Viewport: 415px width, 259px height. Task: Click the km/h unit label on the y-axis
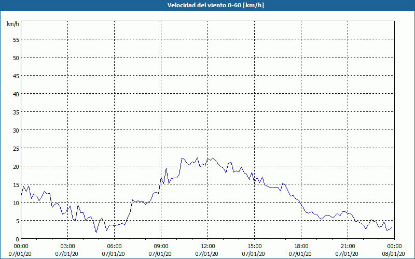(x=13, y=24)
